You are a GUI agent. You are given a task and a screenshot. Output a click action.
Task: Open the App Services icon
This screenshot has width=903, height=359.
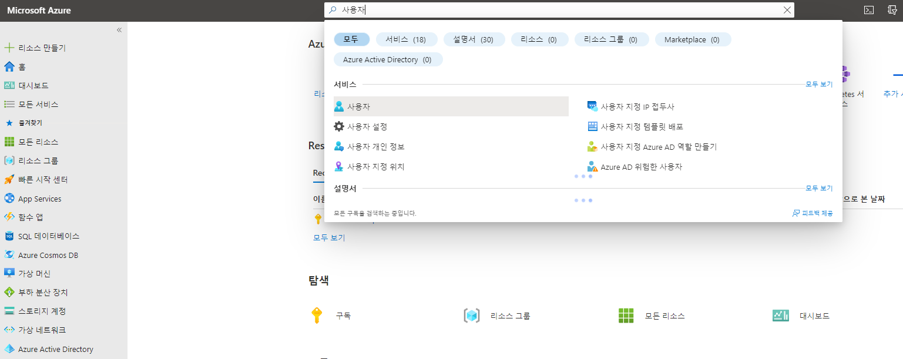pyautogui.click(x=9, y=199)
